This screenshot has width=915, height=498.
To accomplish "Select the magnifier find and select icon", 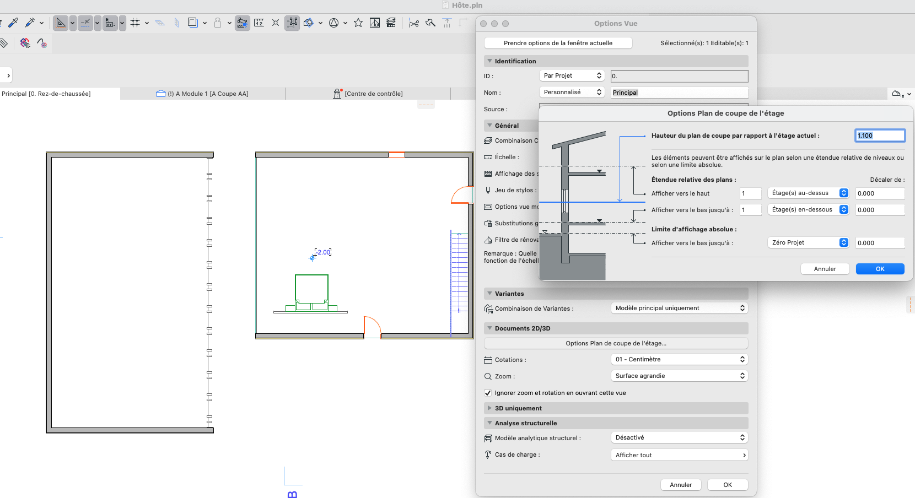I will tap(430, 23).
